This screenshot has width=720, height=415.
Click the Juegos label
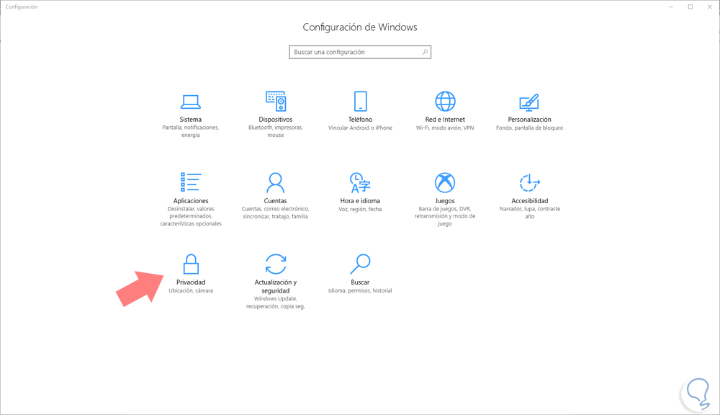point(445,201)
